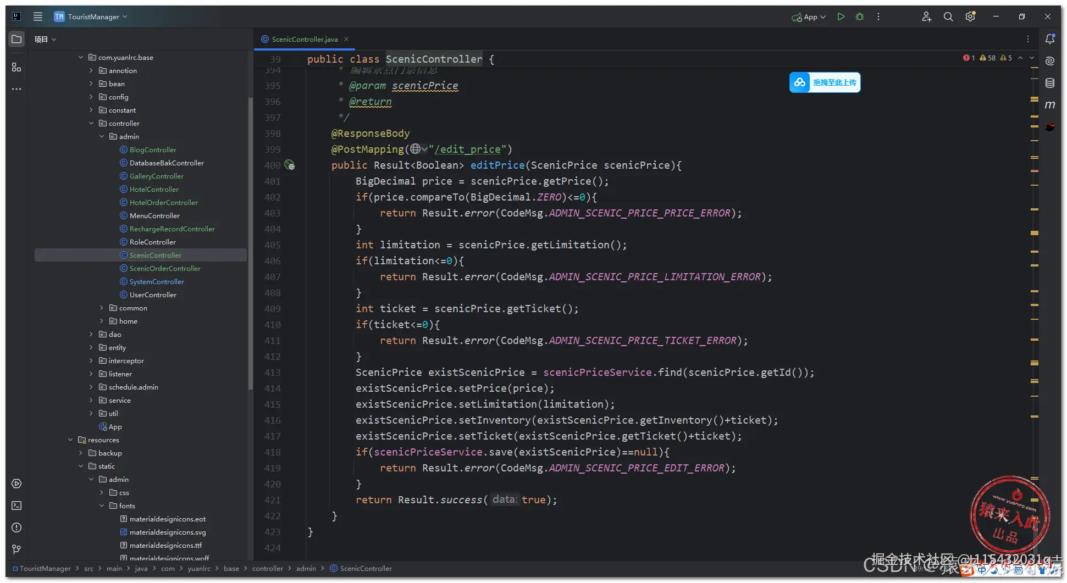Click the admin breadcrumb

tap(306, 568)
